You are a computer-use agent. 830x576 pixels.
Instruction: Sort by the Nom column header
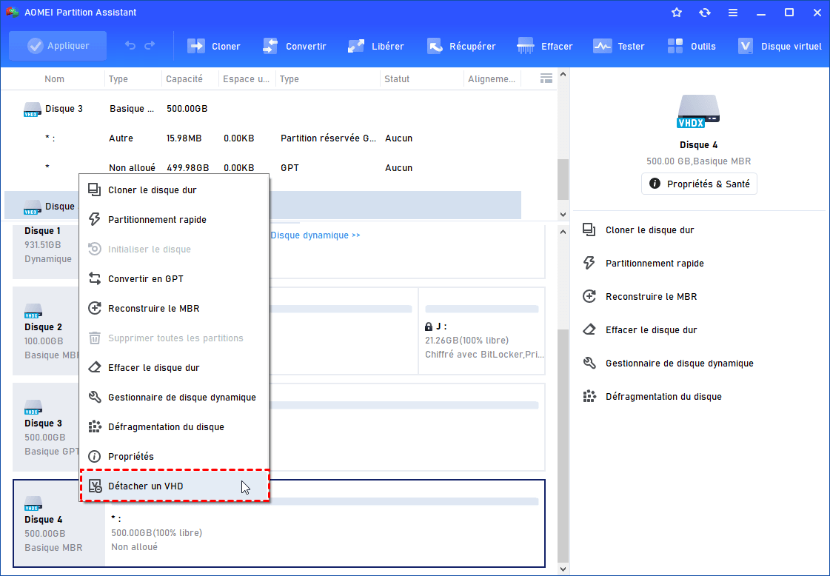pos(55,79)
